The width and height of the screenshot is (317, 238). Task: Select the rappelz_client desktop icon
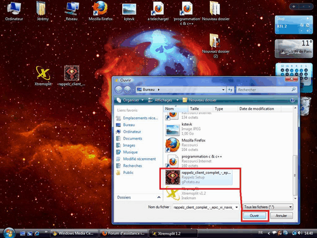pyautogui.click(x=72, y=76)
